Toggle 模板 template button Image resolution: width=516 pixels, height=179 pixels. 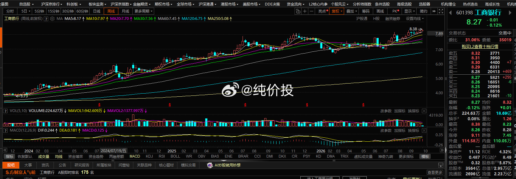(425, 156)
